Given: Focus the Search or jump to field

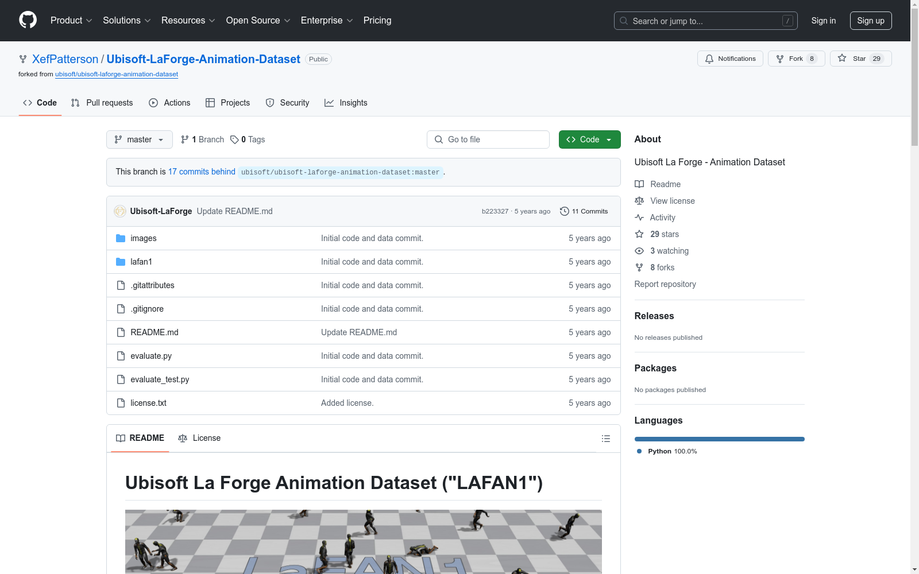Looking at the screenshot, I should (706, 21).
